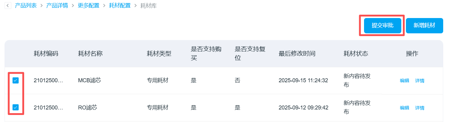Click the back arrow icon in breadcrumb
Screen dimensions: 449x122
(x=8, y=6)
